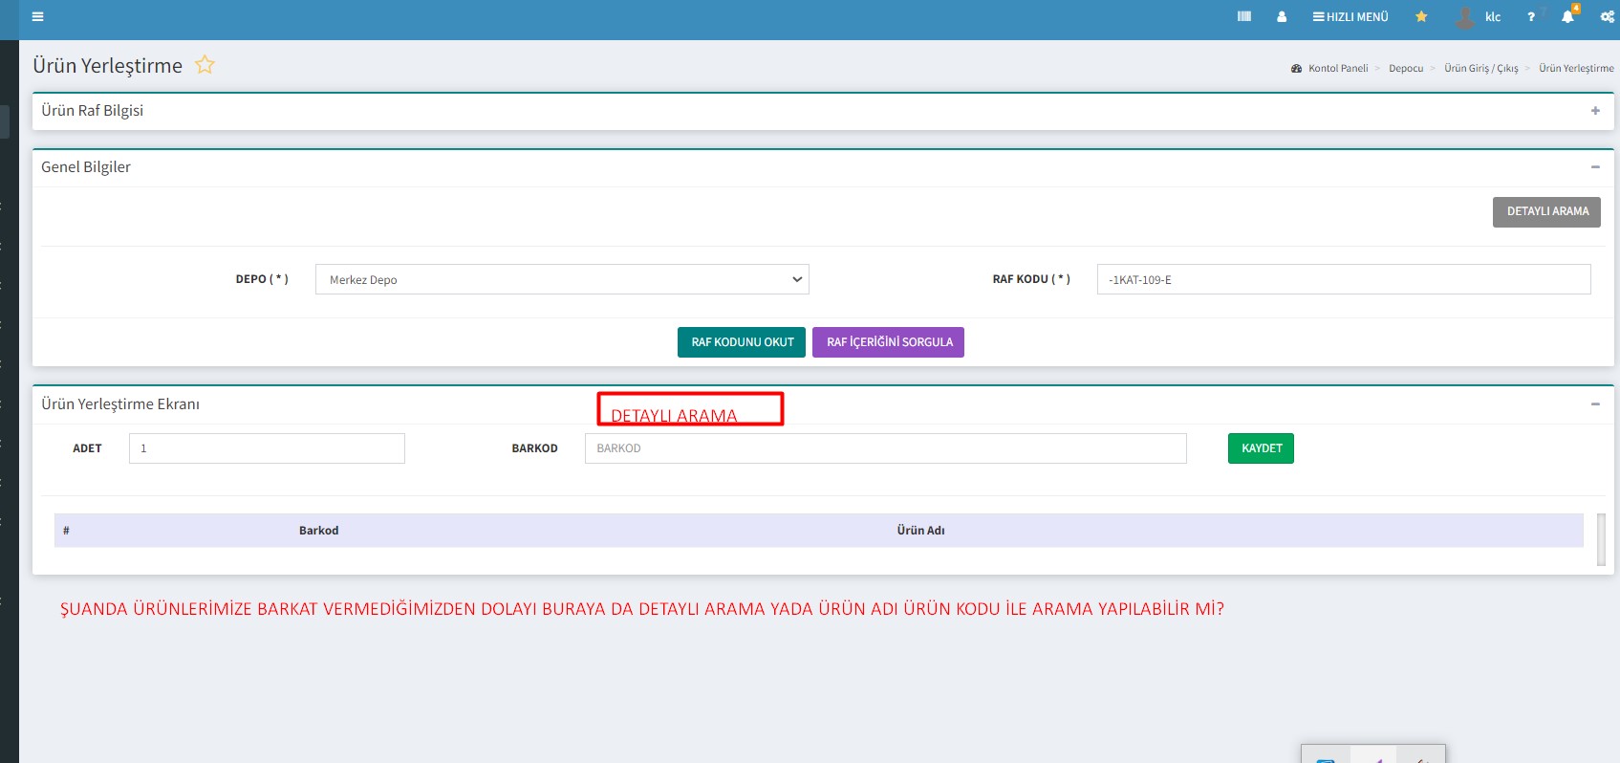
Task: Open the help question mark icon
Action: click(x=1530, y=16)
